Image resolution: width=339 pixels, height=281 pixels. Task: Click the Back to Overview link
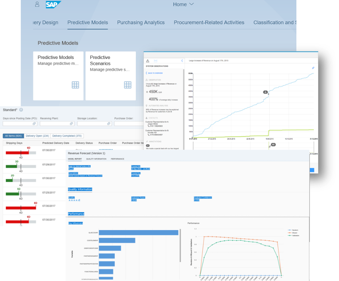pos(155,73)
